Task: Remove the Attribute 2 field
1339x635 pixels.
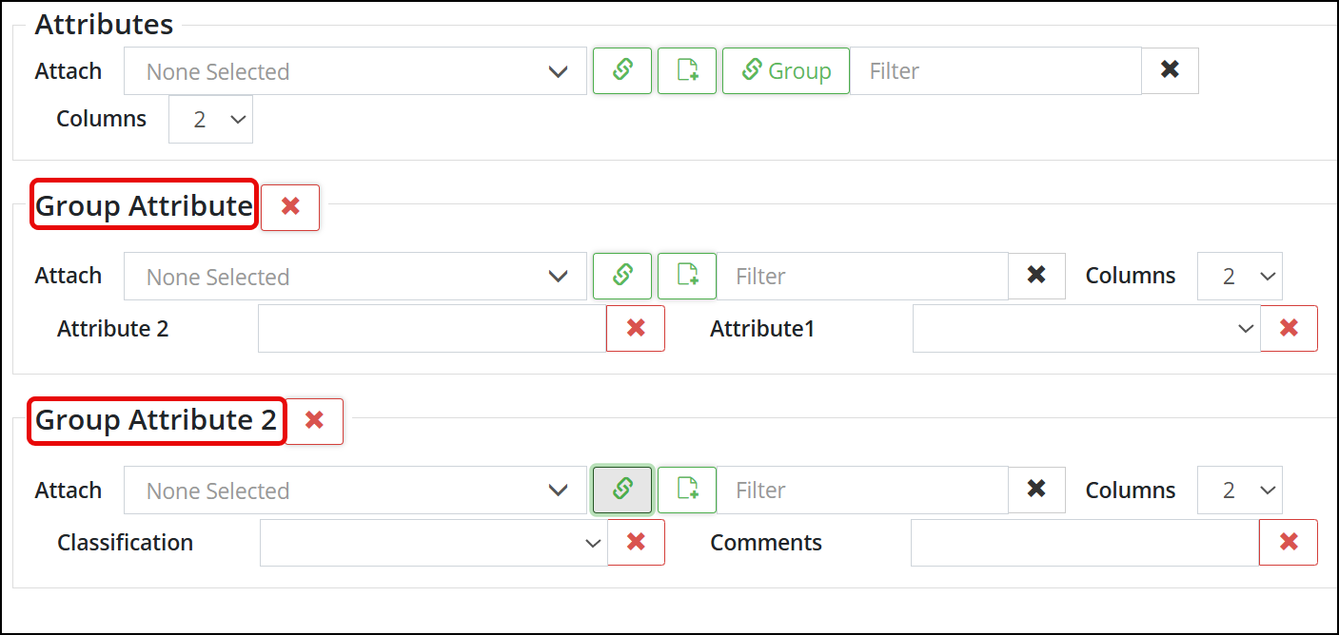Action: pos(636,328)
